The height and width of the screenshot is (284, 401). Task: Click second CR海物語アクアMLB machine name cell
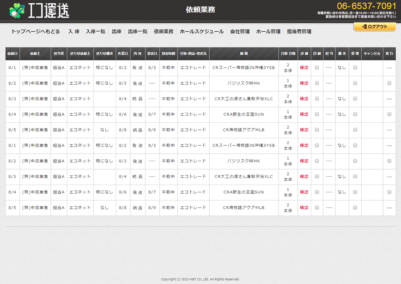click(244, 208)
